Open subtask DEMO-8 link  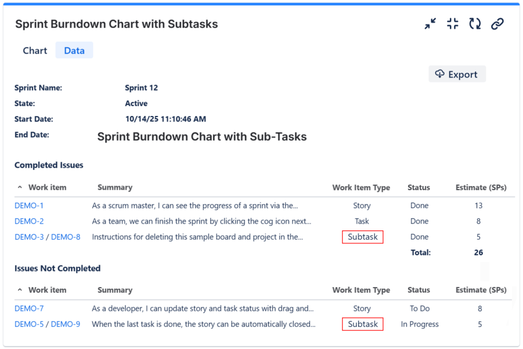(x=66, y=237)
